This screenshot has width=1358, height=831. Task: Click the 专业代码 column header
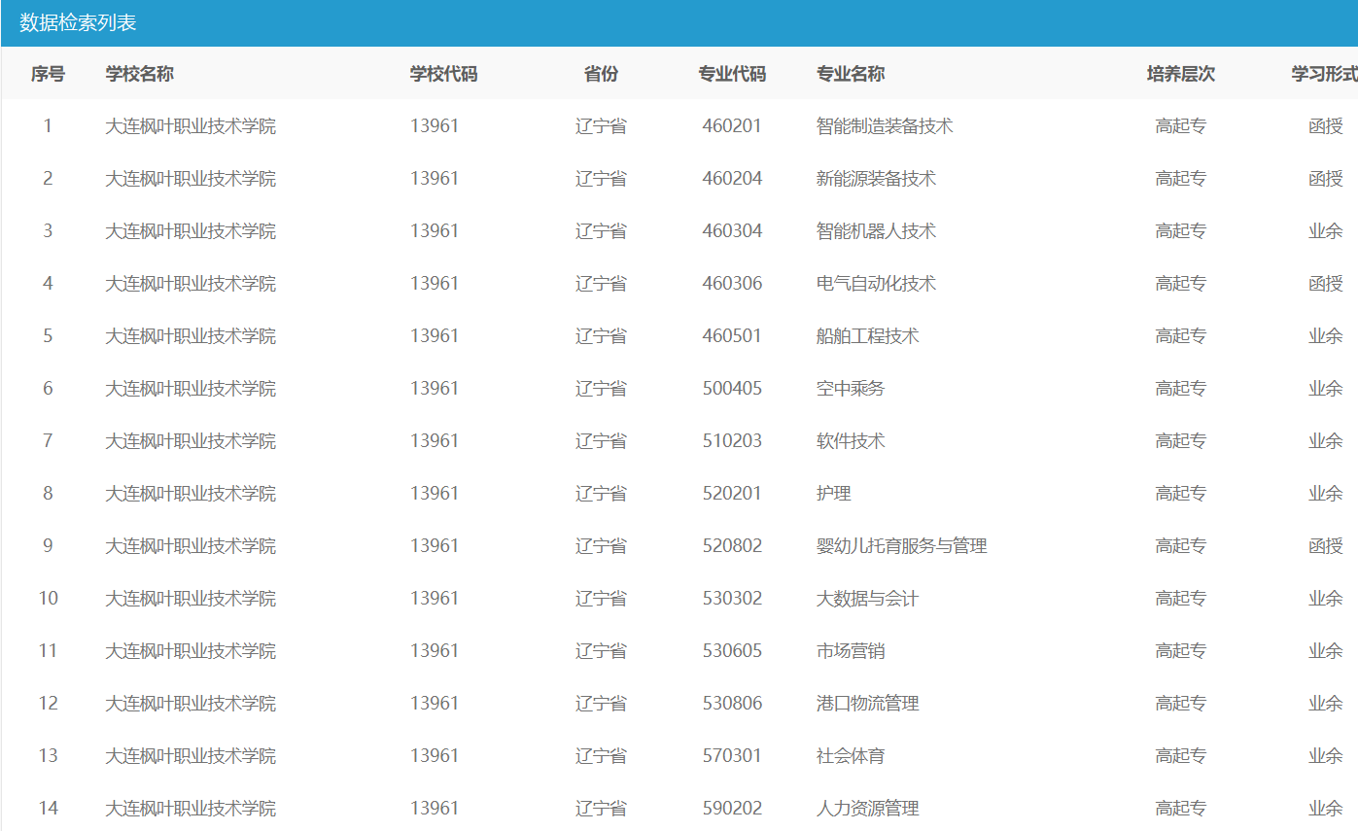click(x=732, y=74)
